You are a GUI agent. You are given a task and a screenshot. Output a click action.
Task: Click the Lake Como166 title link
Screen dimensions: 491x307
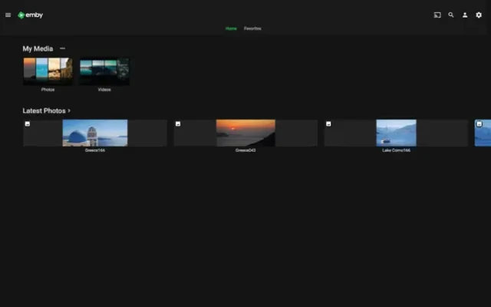pos(396,150)
